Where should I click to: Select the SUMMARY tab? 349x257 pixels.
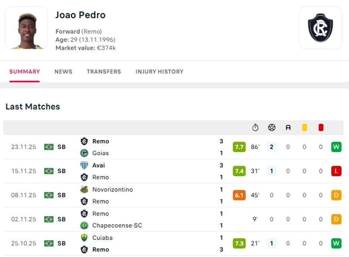[x=24, y=71]
